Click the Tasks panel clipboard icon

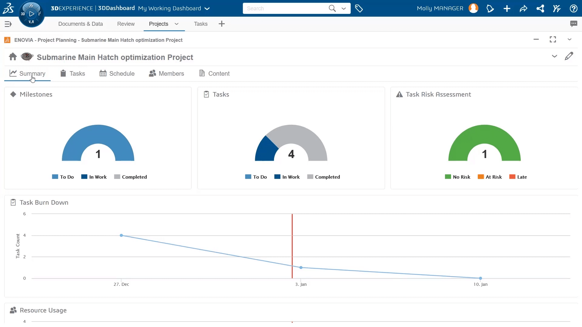pyautogui.click(x=206, y=94)
